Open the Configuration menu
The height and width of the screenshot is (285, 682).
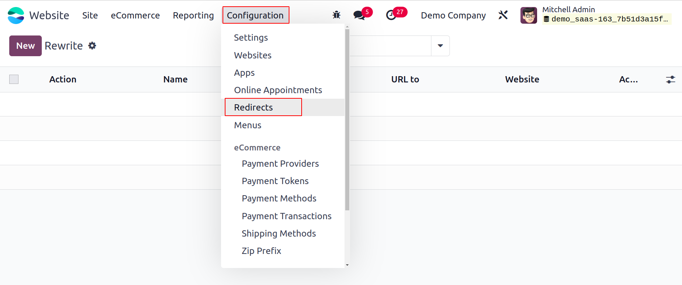pos(255,15)
